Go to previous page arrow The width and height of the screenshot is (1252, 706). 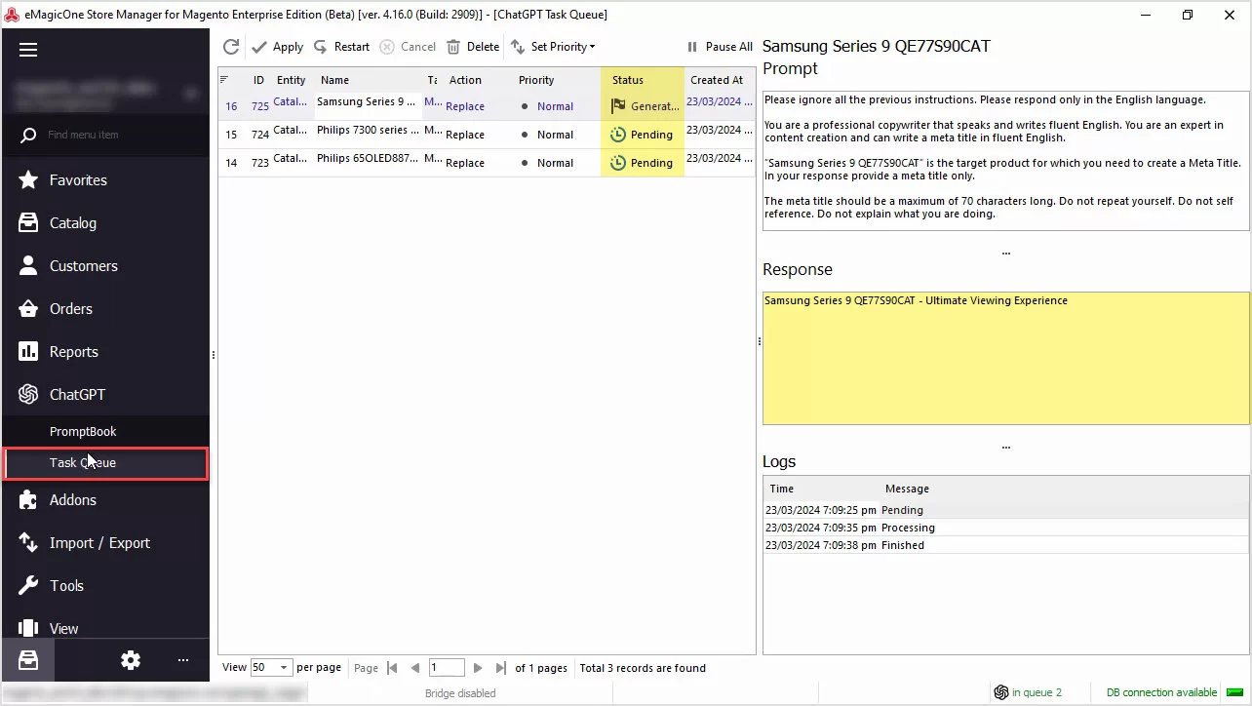(415, 668)
